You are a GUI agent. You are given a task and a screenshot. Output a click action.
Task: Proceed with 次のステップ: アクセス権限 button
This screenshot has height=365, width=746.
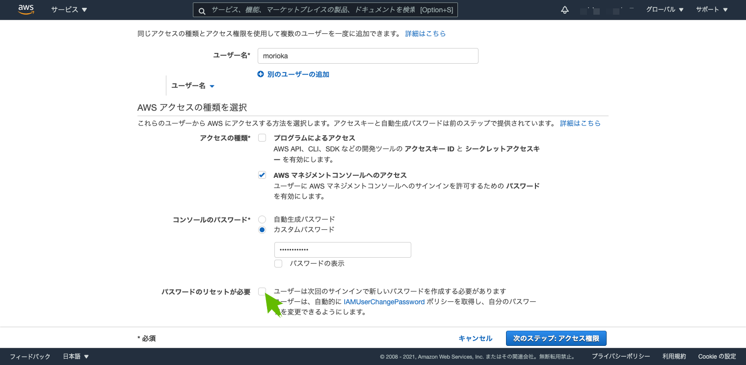tap(556, 338)
